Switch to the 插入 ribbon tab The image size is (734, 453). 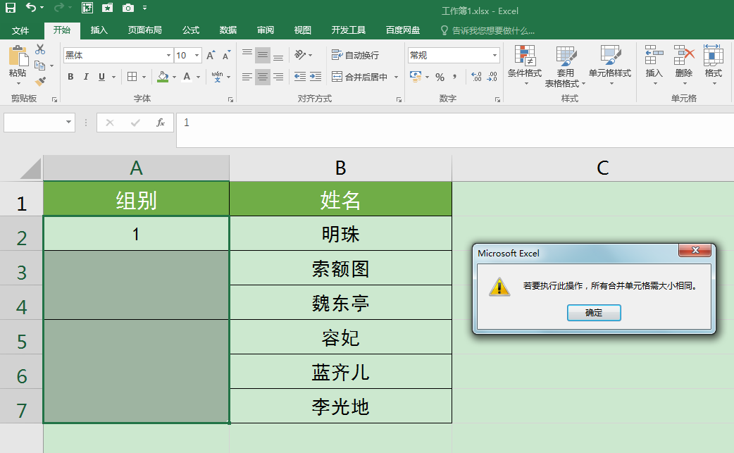(97, 30)
